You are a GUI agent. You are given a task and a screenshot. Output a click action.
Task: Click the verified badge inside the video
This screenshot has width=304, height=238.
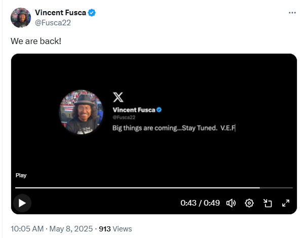tap(159, 110)
